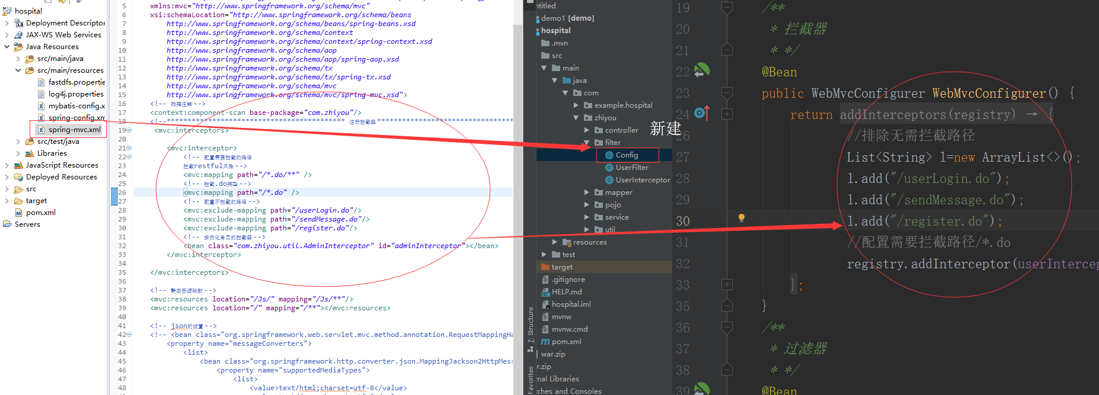Collapse the zhiyou package in IntelliJ

pos(576,118)
